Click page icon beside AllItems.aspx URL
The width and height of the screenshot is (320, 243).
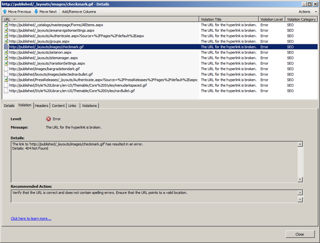tap(6, 25)
